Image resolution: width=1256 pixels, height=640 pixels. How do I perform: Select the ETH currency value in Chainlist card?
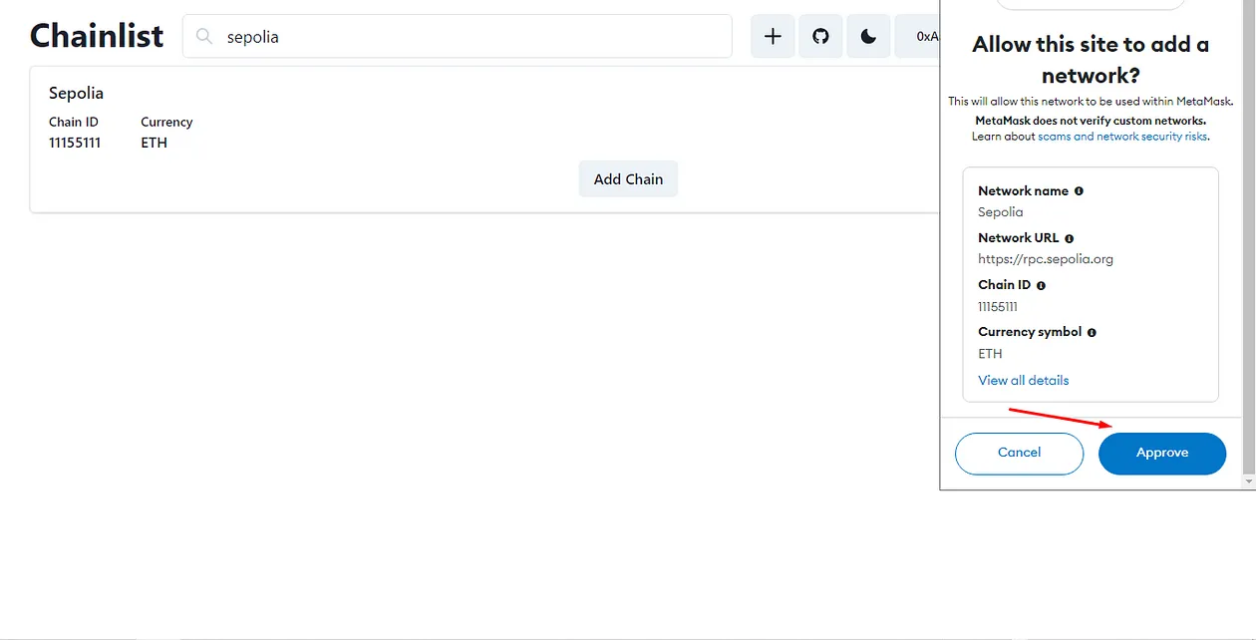point(154,143)
